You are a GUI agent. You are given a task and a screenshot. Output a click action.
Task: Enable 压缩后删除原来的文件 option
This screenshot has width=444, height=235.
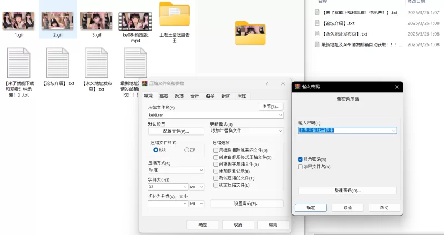pos(216,151)
